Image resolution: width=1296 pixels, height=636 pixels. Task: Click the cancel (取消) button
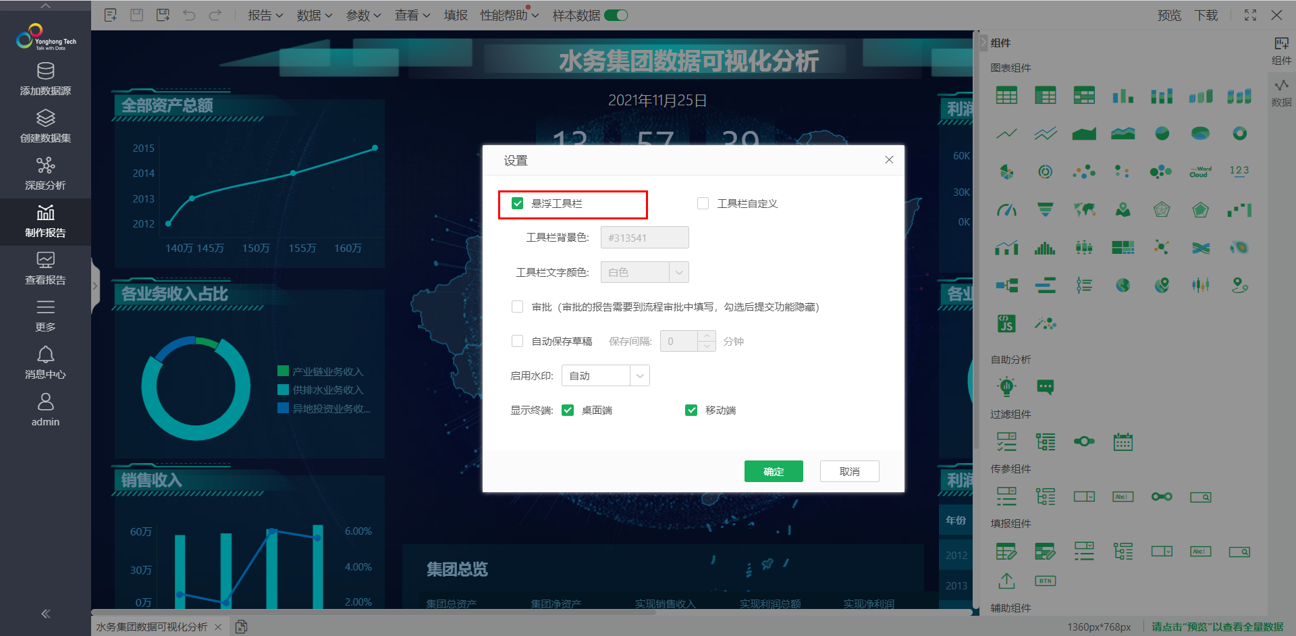tap(849, 471)
